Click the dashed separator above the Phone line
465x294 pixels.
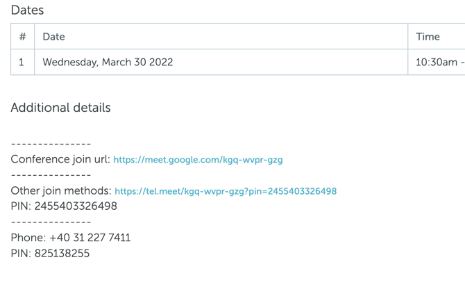coord(51,222)
